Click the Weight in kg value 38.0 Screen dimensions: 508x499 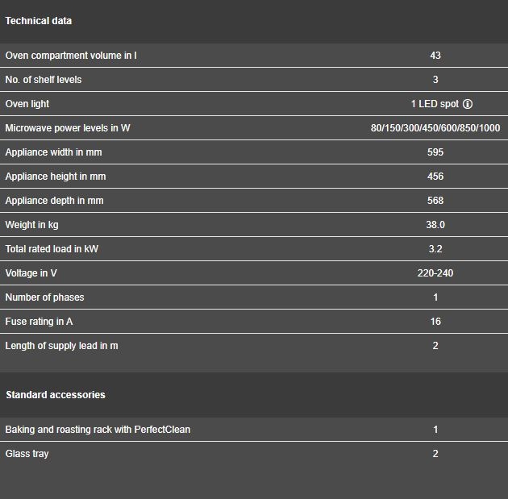click(x=435, y=225)
